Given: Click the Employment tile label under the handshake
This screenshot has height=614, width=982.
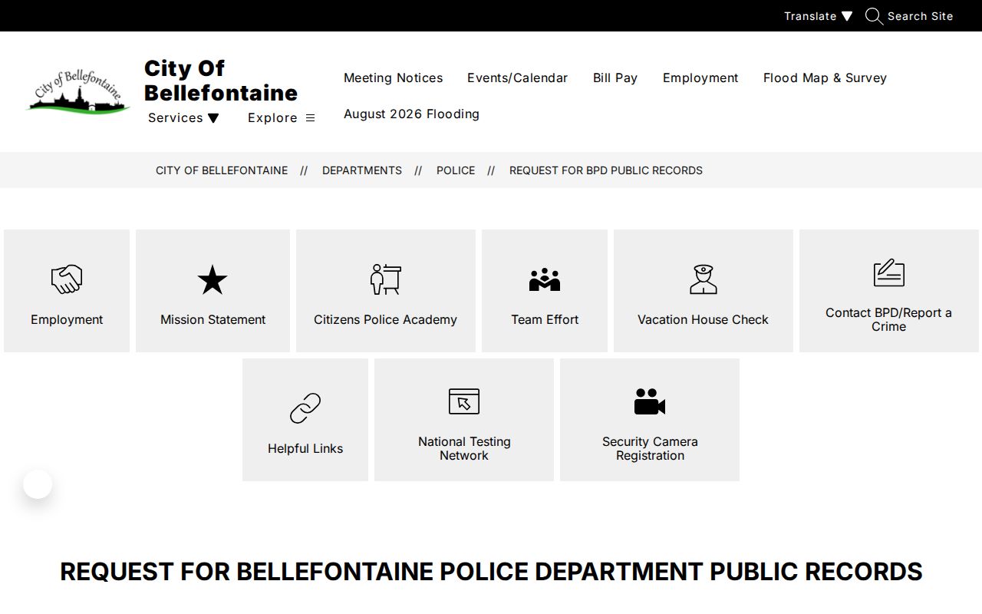Looking at the screenshot, I should 67,319.
